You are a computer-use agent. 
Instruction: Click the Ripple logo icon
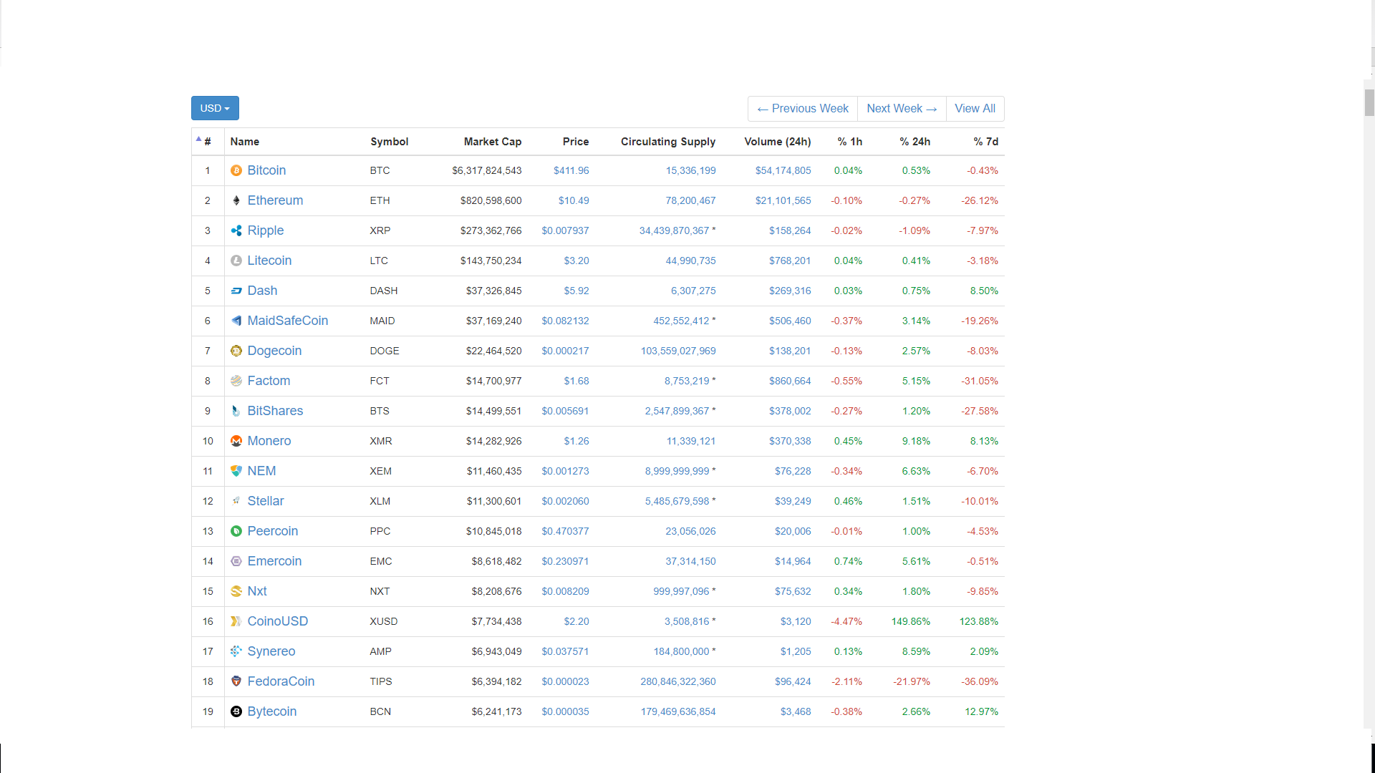click(236, 230)
